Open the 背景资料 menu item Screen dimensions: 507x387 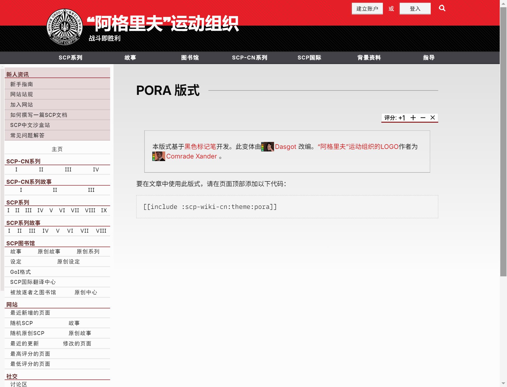pyautogui.click(x=369, y=58)
